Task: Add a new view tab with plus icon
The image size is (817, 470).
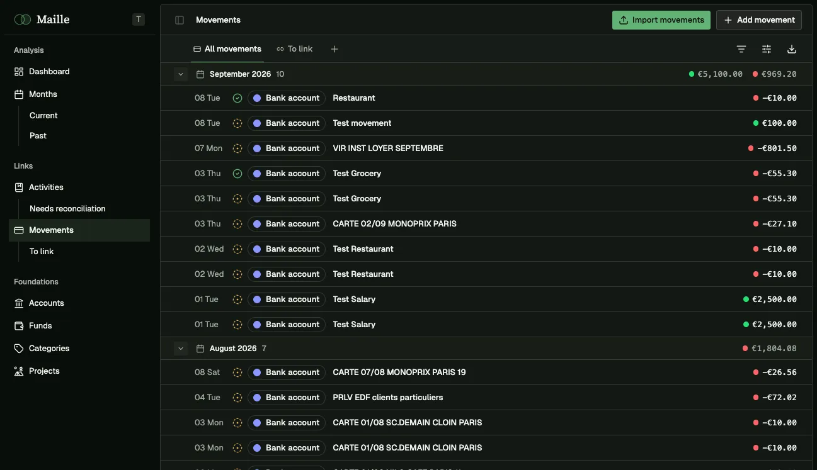Action: tap(334, 49)
